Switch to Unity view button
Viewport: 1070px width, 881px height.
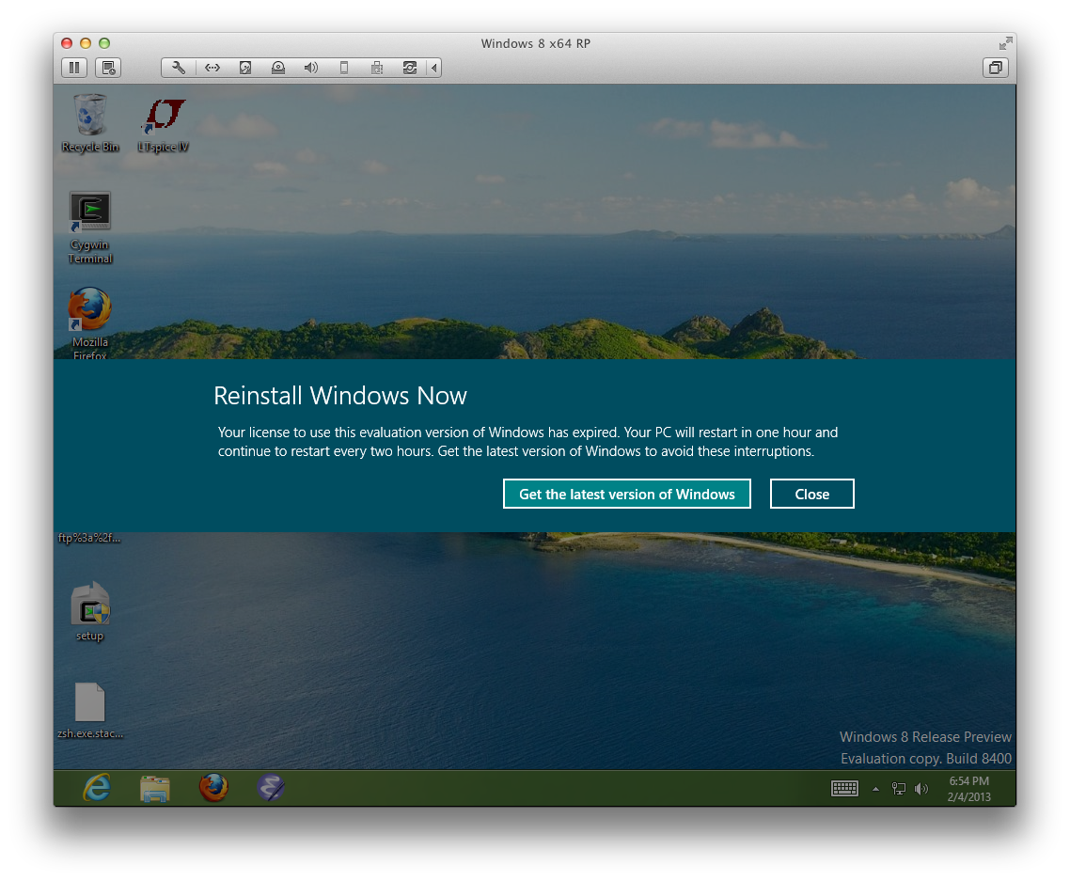tap(996, 68)
